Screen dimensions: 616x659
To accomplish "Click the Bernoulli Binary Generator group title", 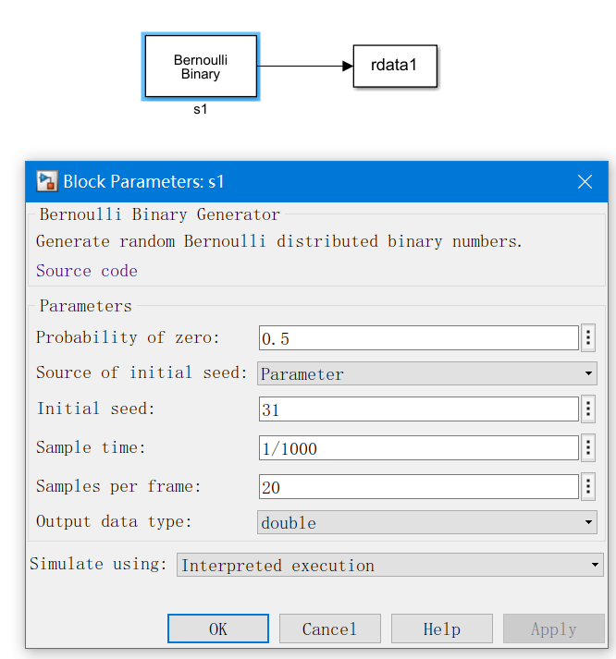I will point(159,214).
